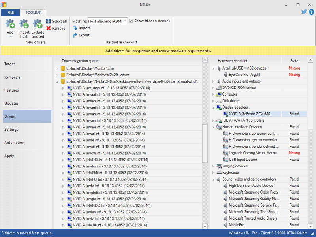Viewport: 316px width, 237px height.
Task: Click the Export arrow icon
Action: 75,35
